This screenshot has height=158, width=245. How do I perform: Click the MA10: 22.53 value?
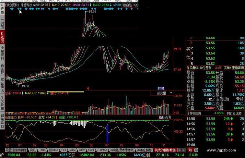pos(60,5)
